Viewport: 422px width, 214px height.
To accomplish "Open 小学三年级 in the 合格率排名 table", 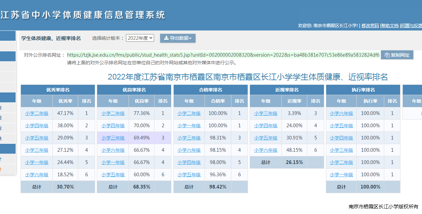I will [x=189, y=138].
